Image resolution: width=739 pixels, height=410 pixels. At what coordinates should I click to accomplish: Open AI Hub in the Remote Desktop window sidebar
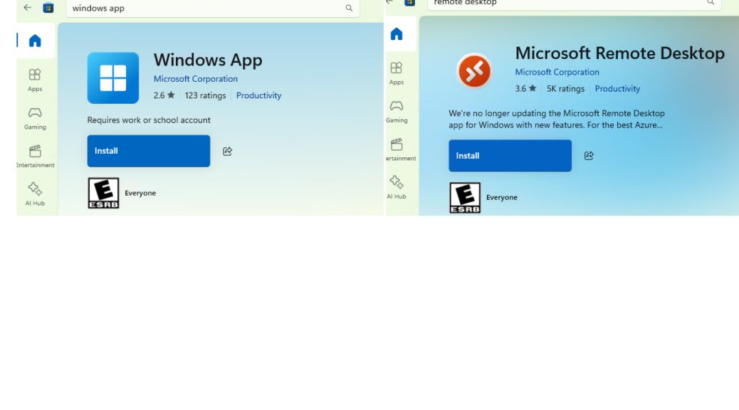[397, 188]
